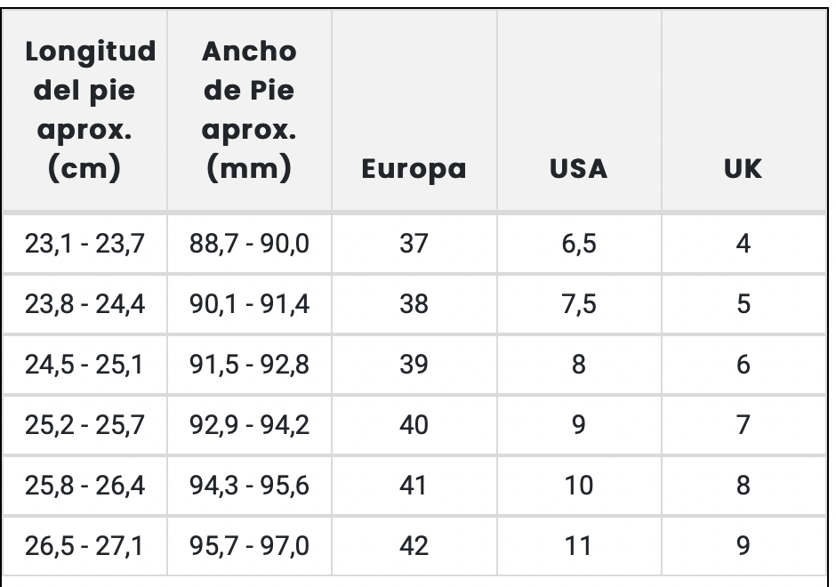The image size is (836, 587).
Task: Click foot length 23,1 - 23,7 cell
Action: (x=84, y=244)
